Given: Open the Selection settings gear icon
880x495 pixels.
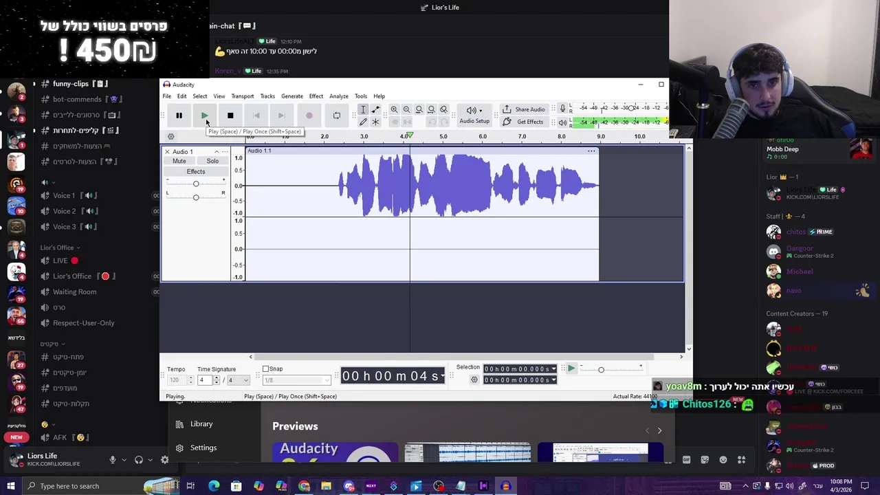Looking at the screenshot, I should tap(474, 379).
